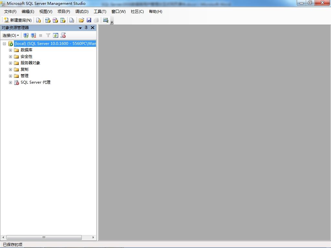The width and height of the screenshot is (331, 248).
Task: Click the folder icon beside 安全性
Action: pos(16,57)
